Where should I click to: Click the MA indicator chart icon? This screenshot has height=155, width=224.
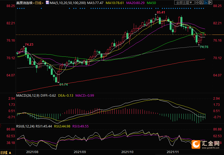[47, 3]
